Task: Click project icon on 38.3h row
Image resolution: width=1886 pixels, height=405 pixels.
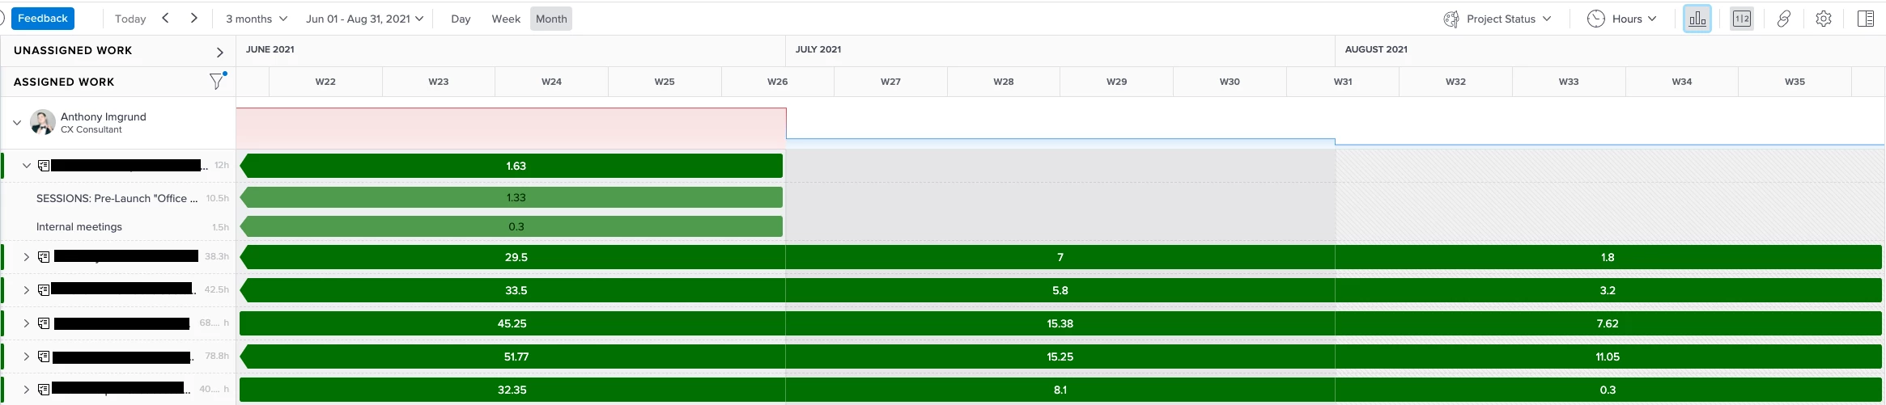Action: [44, 257]
